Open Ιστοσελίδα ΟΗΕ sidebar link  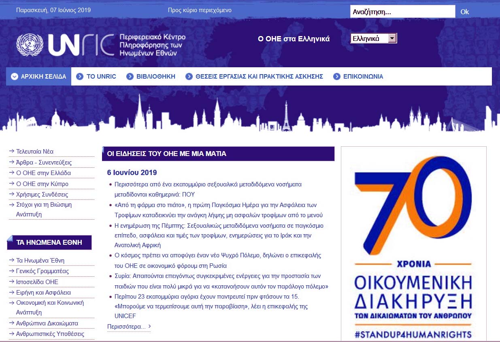click(37, 282)
